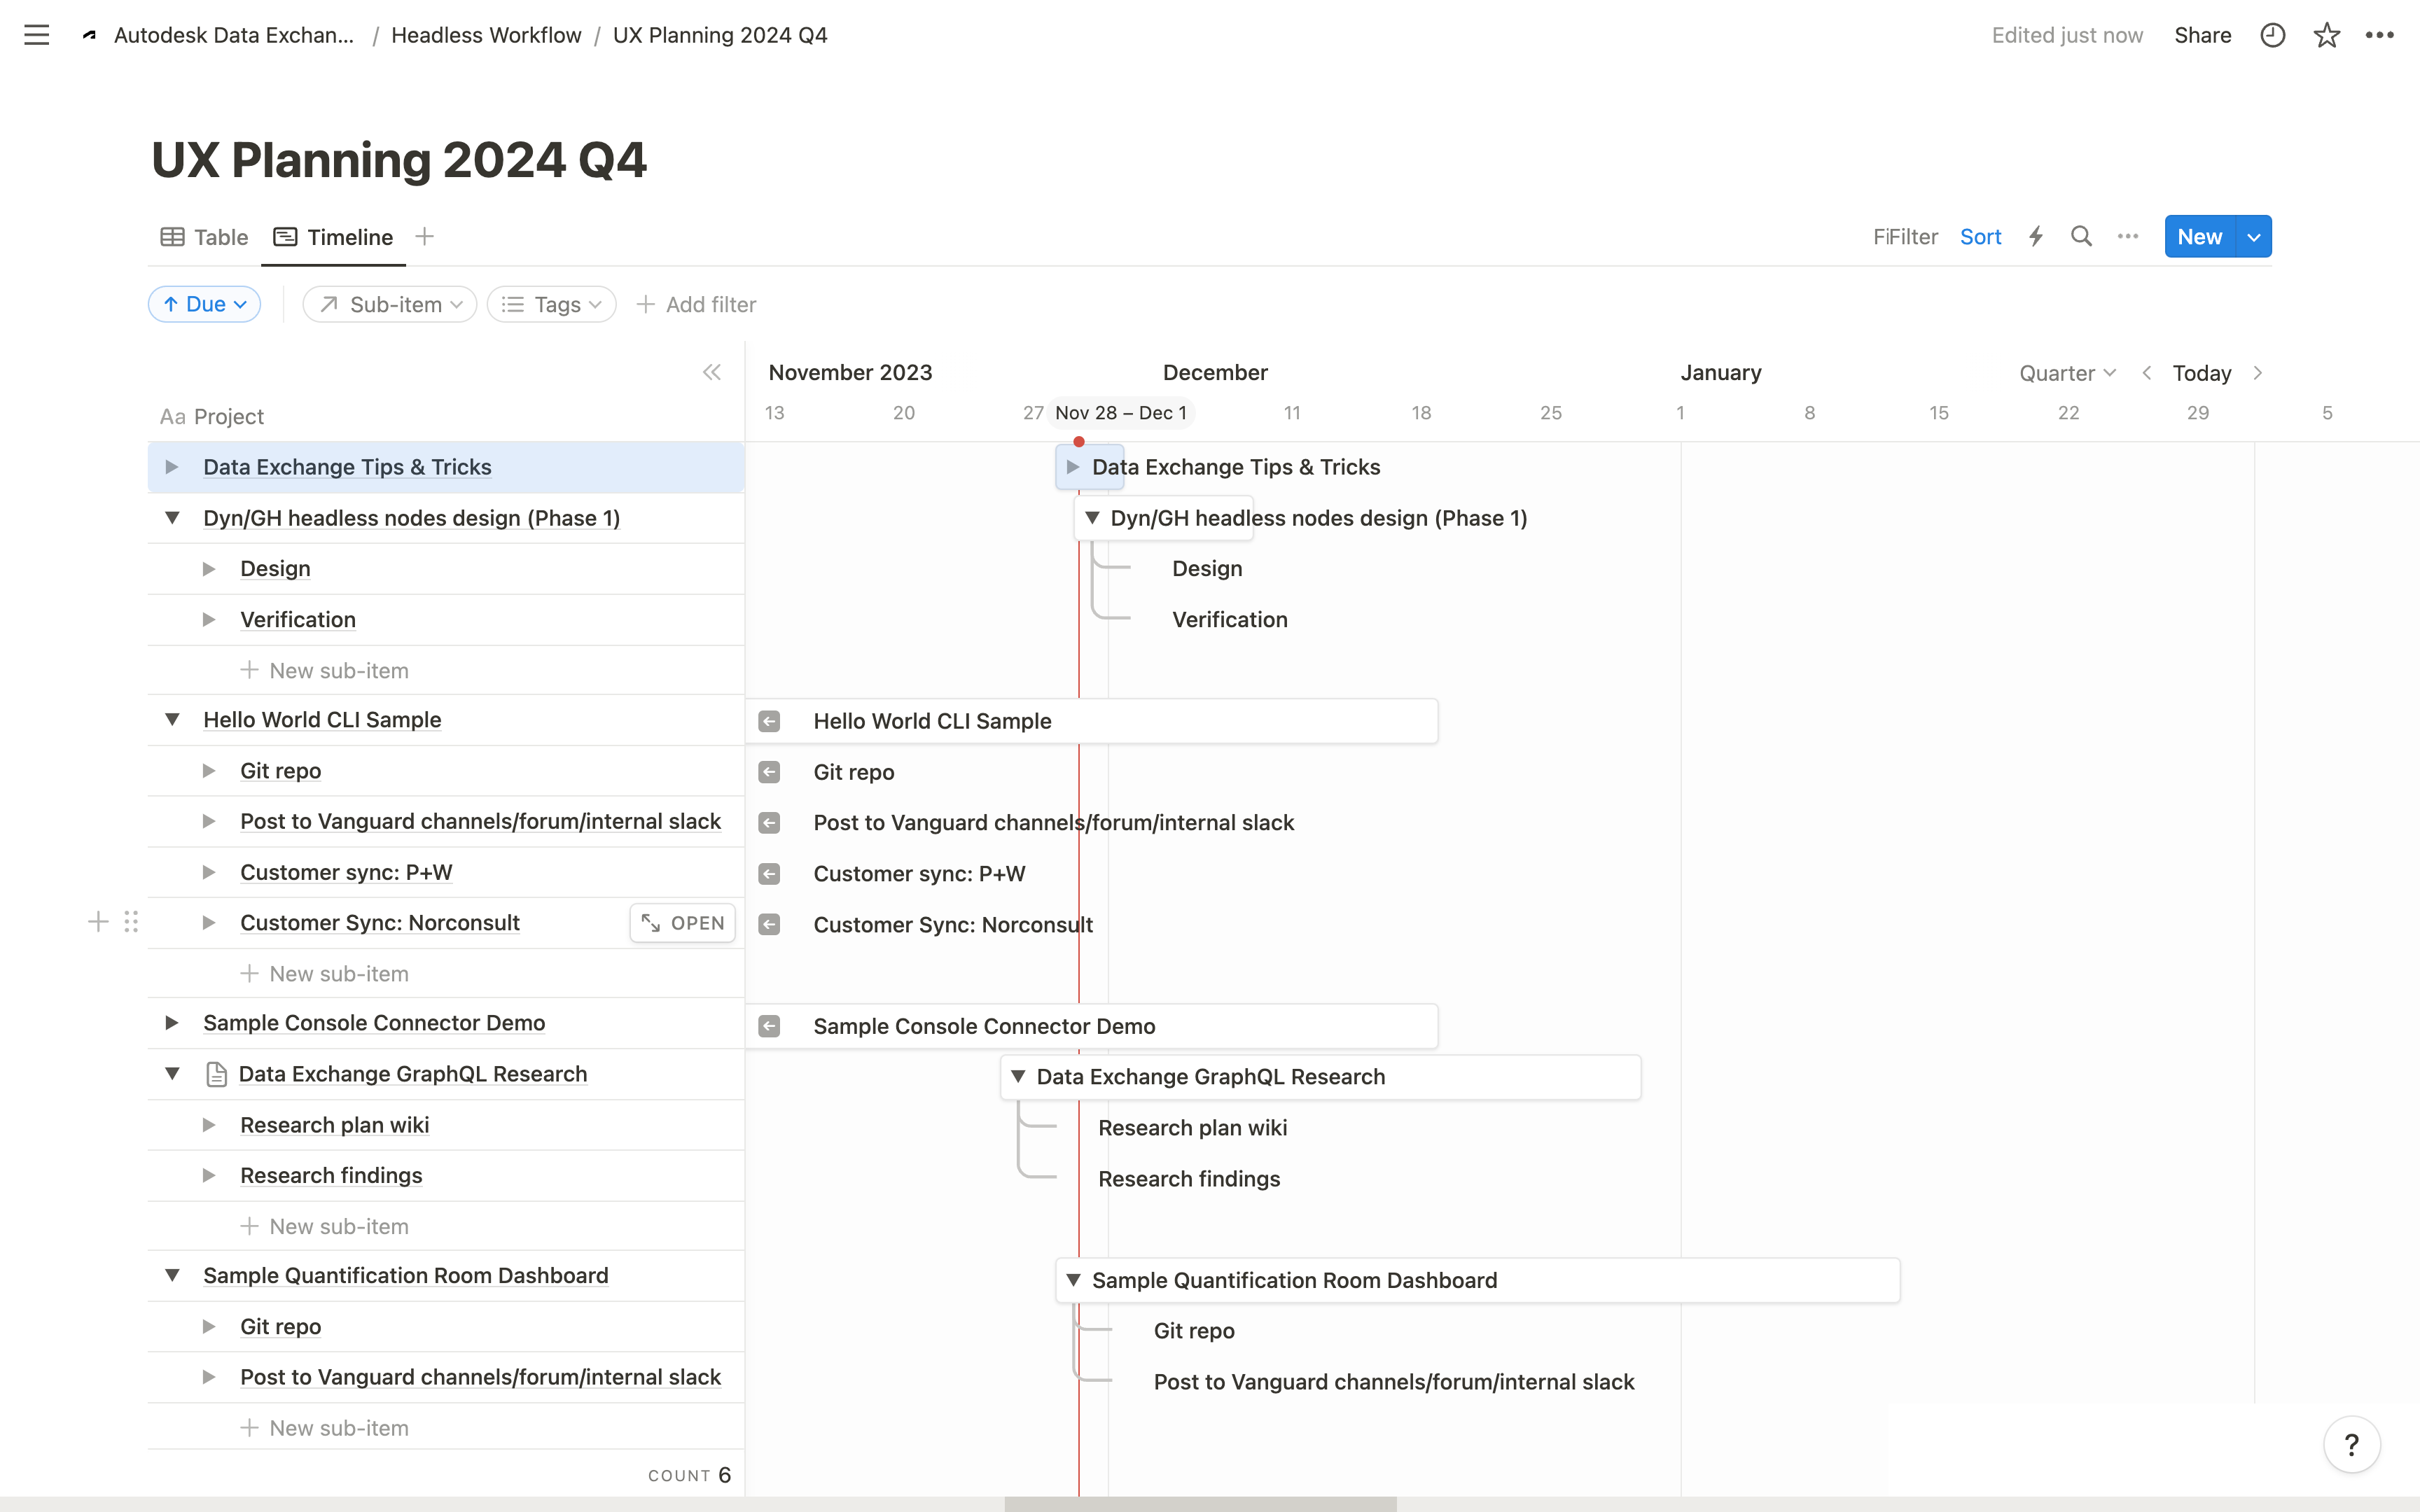Open the sidebar hamburger menu
Screen dimensions: 2420x1512
[36, 35]
